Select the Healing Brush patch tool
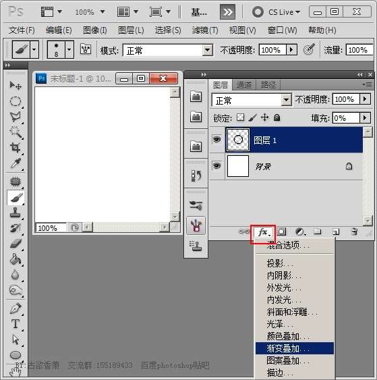Image resolution: width=377 pixels, height=380 pixels. click(16, 182)
